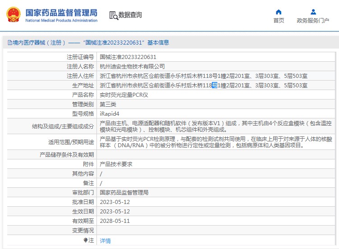Open the 数据查询 search icon
Screen dimensions: 339x249
point(114,15)
